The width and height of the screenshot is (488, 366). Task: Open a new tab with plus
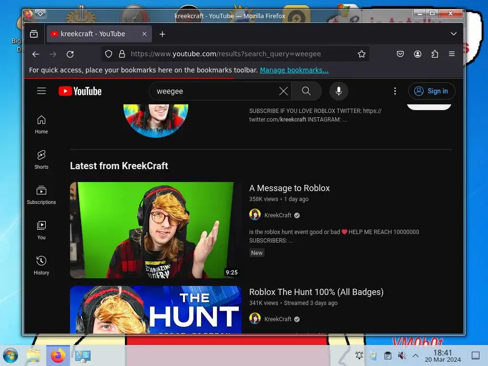click(162, 34)
